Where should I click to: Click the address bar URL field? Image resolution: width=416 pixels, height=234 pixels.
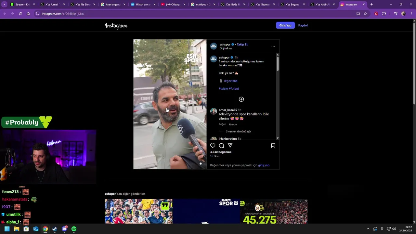pos(195,14)
